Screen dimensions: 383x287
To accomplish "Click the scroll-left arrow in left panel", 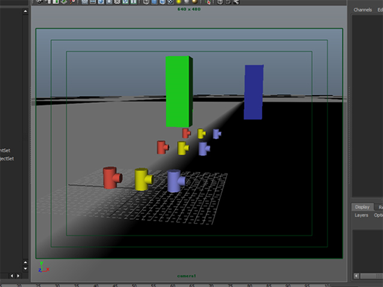I will coord(12,276).
